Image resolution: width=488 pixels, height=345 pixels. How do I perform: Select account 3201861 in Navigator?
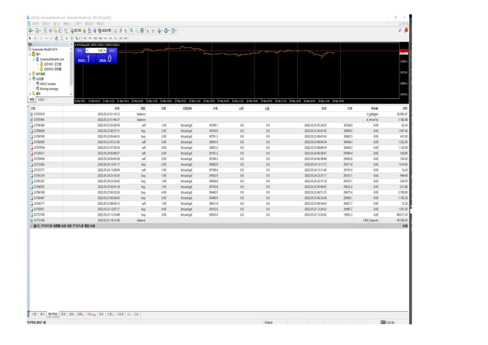pos(52,64)
